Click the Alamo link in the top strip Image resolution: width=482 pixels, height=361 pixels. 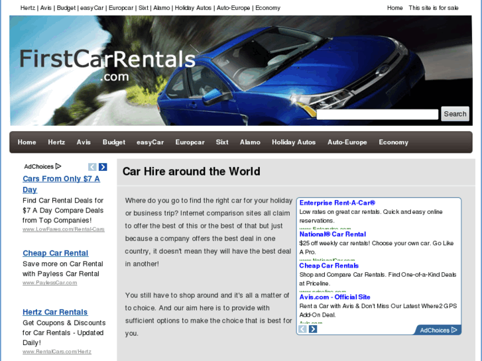pos(161,8)
